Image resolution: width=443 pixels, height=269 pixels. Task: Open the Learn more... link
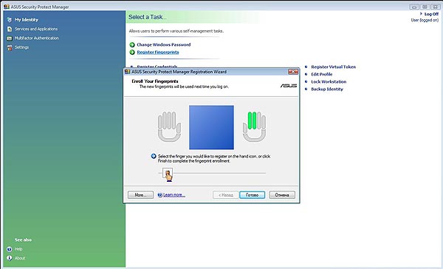pos(174,195)
